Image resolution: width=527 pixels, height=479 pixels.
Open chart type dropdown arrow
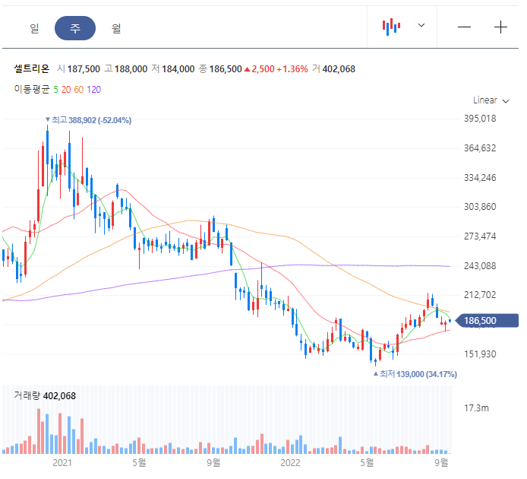(421, 25)
